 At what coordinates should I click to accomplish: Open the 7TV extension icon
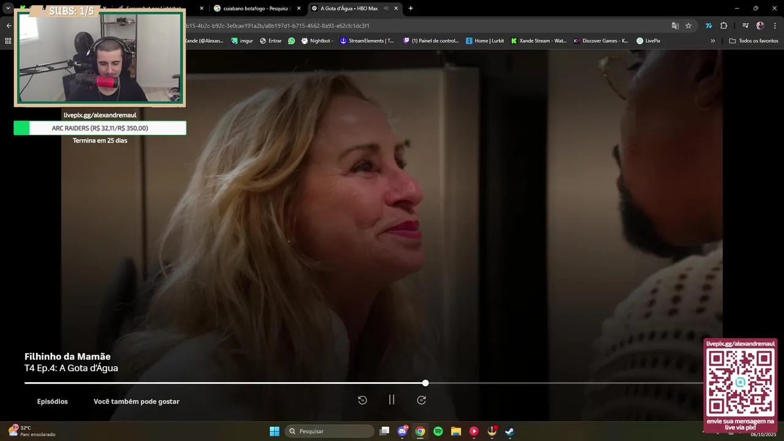click(709, 26)
